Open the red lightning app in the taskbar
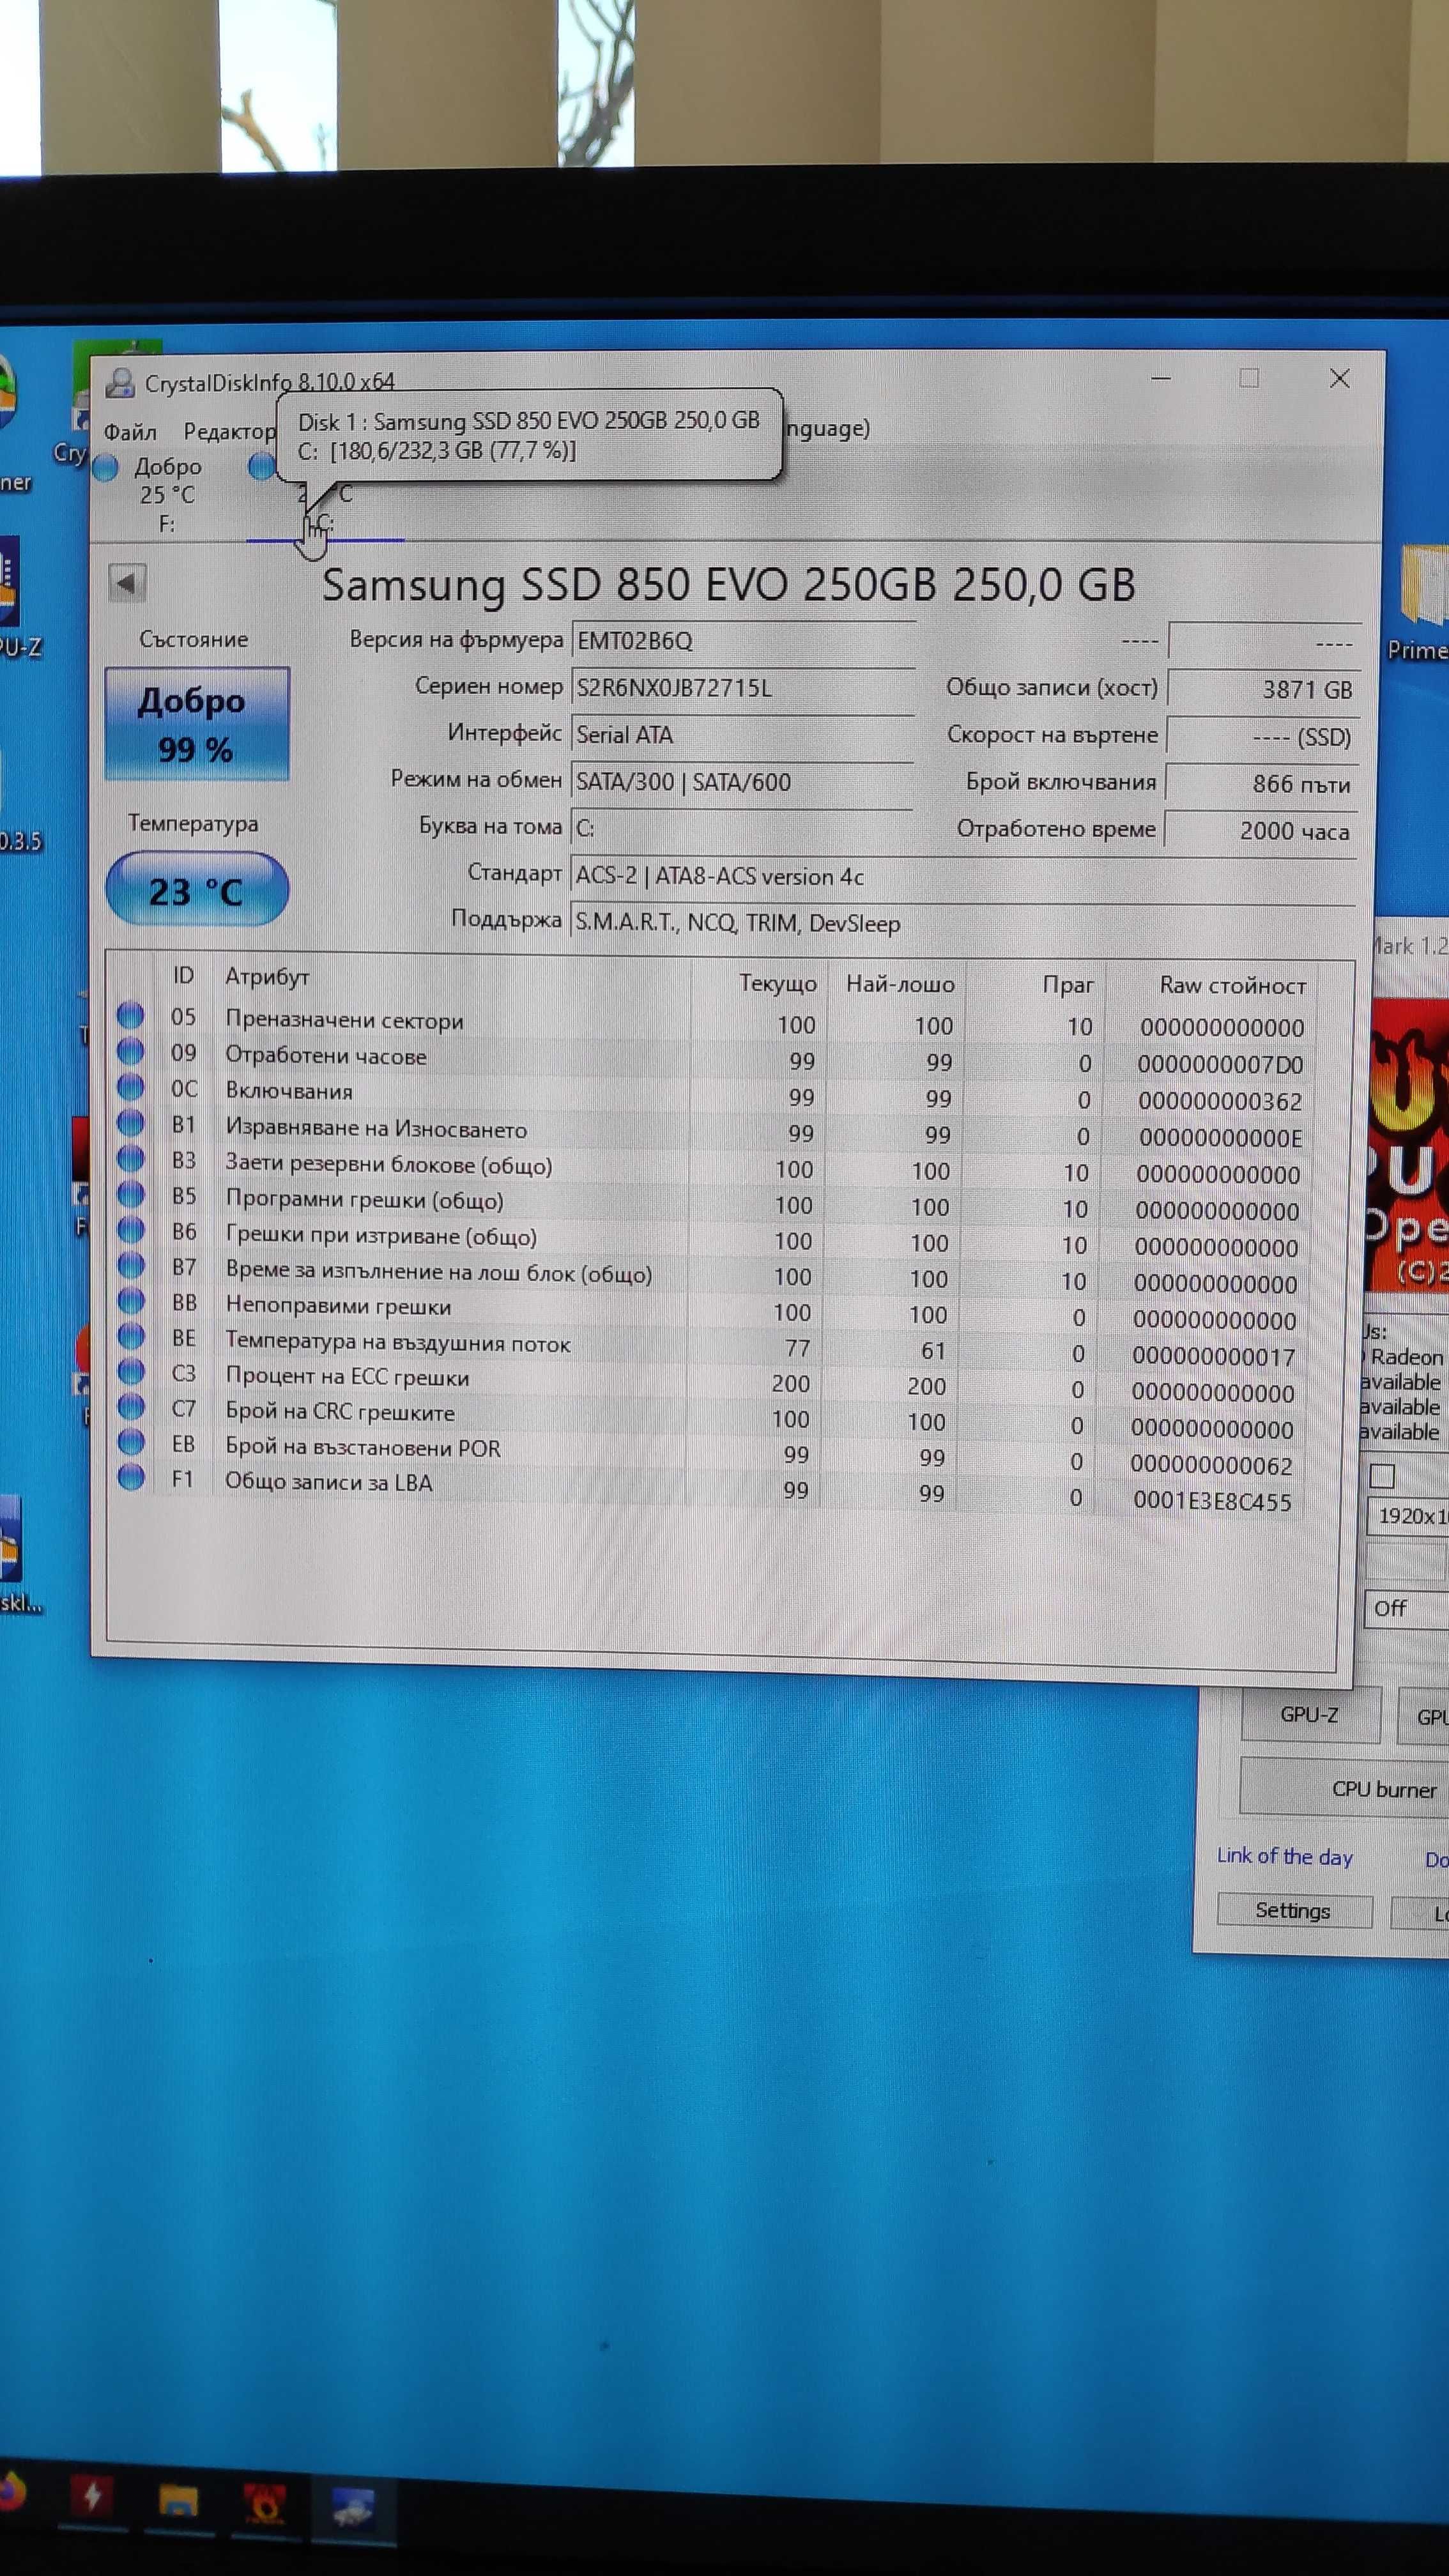Image resolution: width=1449 pixels, height=2576 pixels. click(x=93, y=2496)
